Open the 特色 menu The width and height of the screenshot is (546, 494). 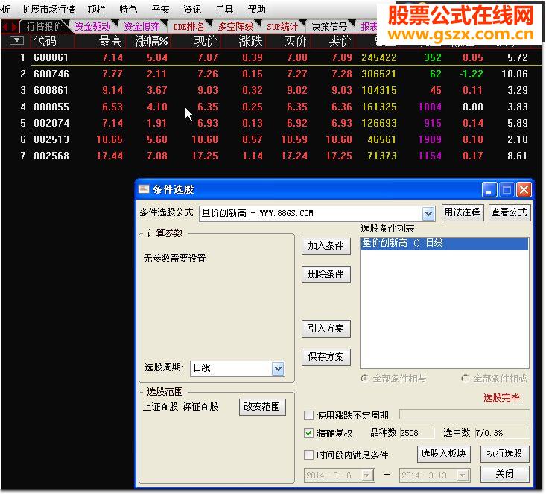(x=128, y=9)
